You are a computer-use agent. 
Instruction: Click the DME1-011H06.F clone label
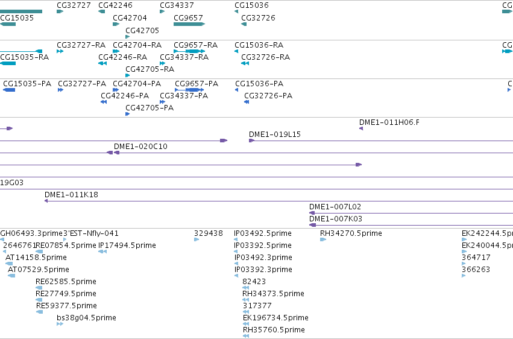click(x=389, y=122)
